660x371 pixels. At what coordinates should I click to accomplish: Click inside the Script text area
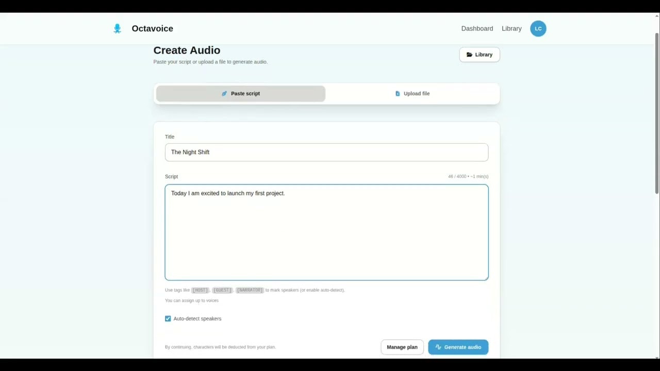click(x=326, y=232)
